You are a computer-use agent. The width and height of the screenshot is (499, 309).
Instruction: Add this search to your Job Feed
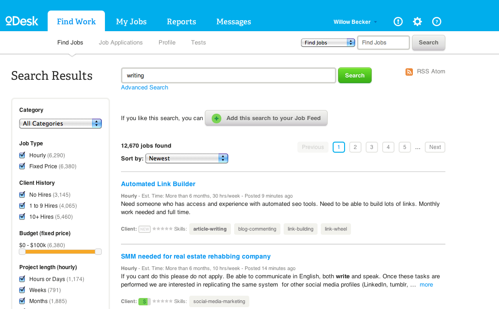click(x=266, y=118)
